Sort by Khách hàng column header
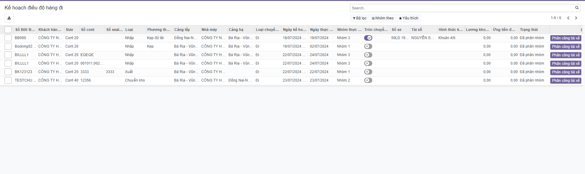This screenshot has width=585, height=174. [50, 30]
